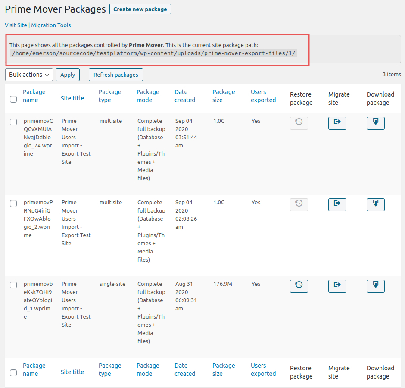Image resolution: width=405 pixels, height=388 pixels.
Task: Click the site package path text
Action: 154,53
